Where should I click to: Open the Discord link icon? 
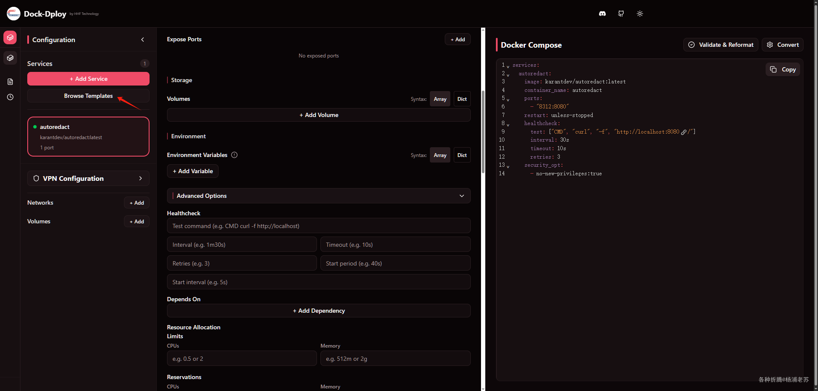[602, 14]
